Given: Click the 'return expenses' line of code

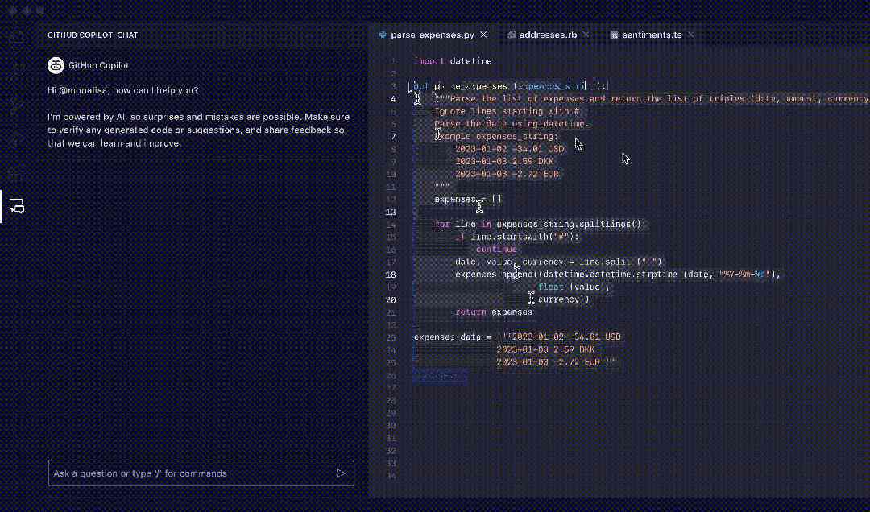Looking at the screenshot, I should [494, 312].
